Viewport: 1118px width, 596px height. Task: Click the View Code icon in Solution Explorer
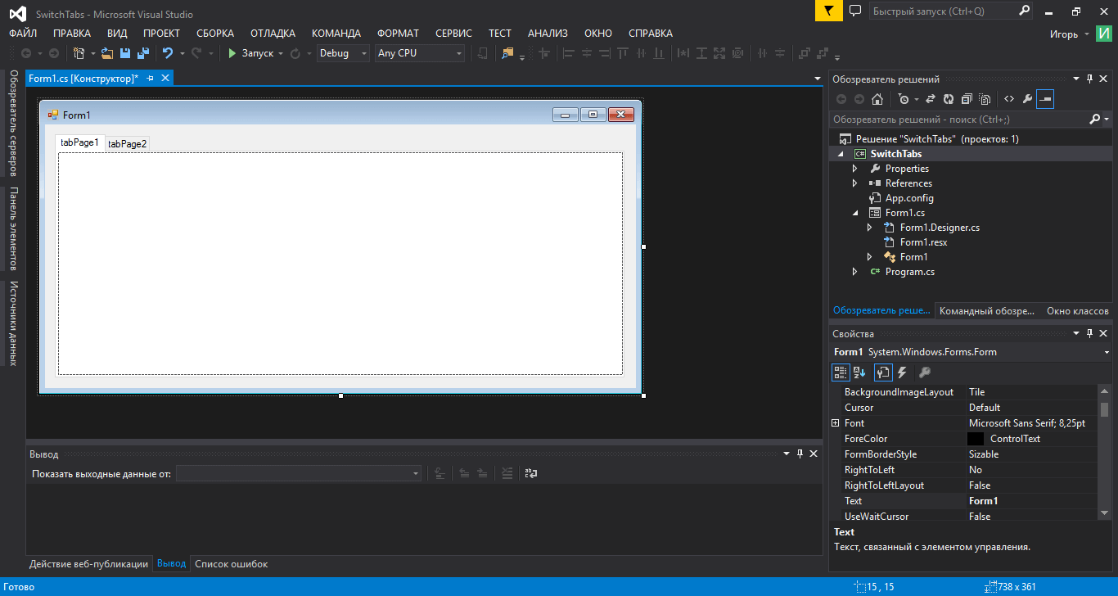tap(1009, 99)
